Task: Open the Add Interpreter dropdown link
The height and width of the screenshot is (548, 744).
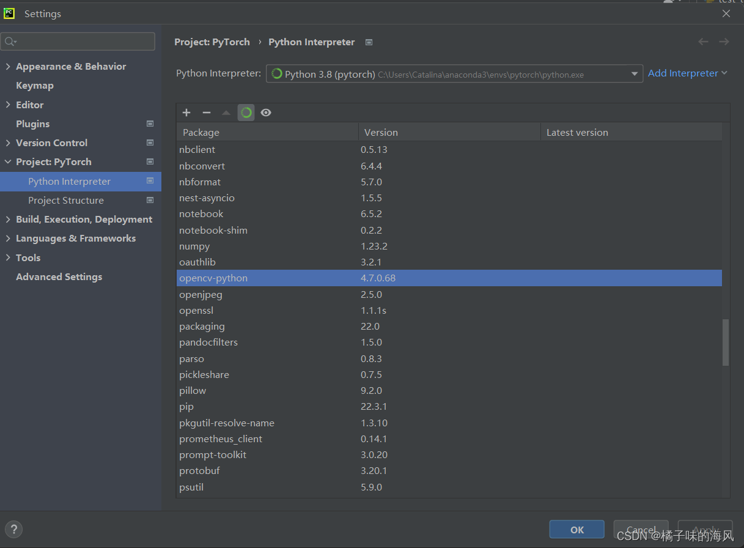Action: [688, 73]
